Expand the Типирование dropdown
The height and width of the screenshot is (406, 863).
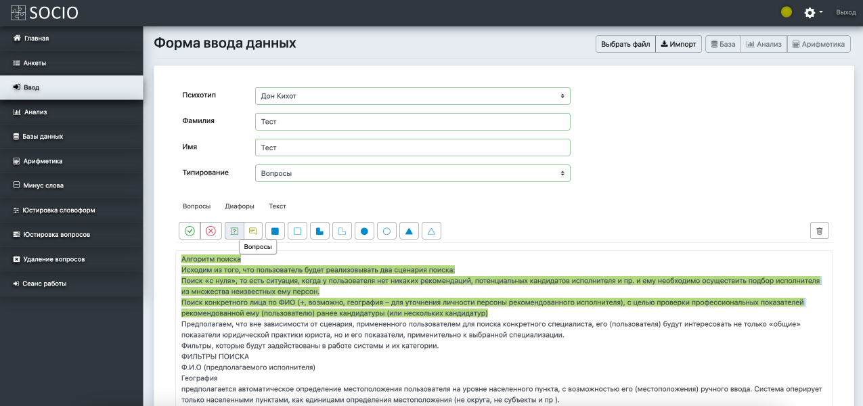click(x=412, y=173)
